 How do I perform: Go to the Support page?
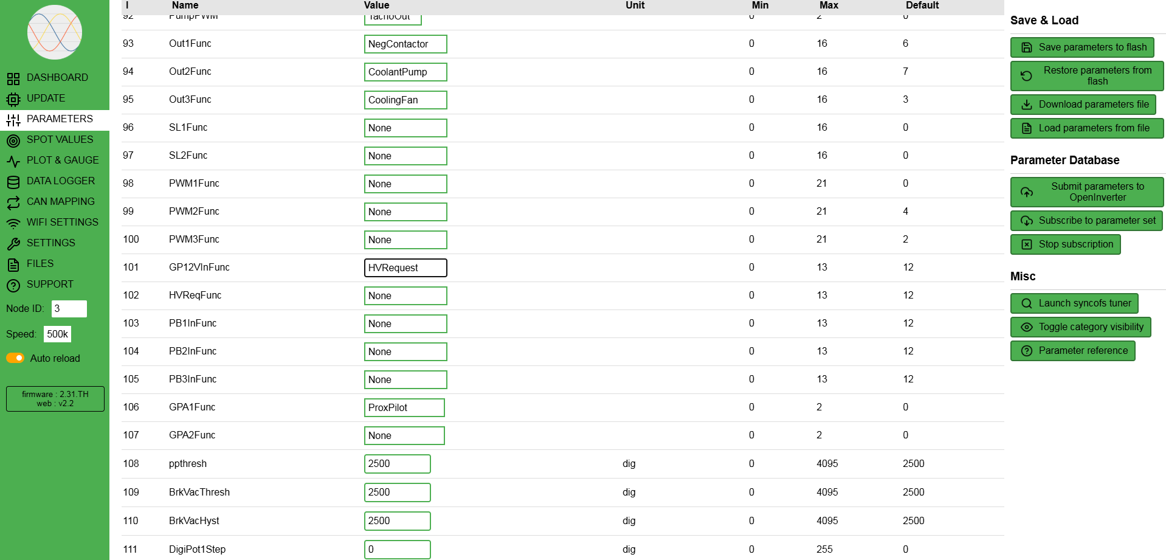[50, 285]
